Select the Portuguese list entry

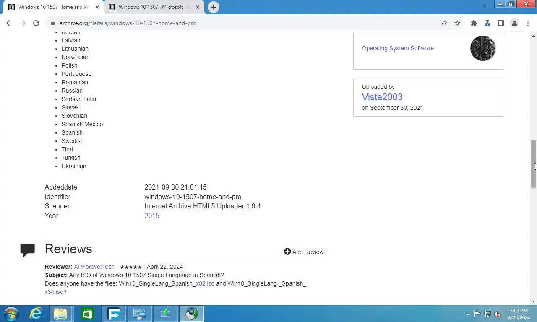(x=76, y=74)
